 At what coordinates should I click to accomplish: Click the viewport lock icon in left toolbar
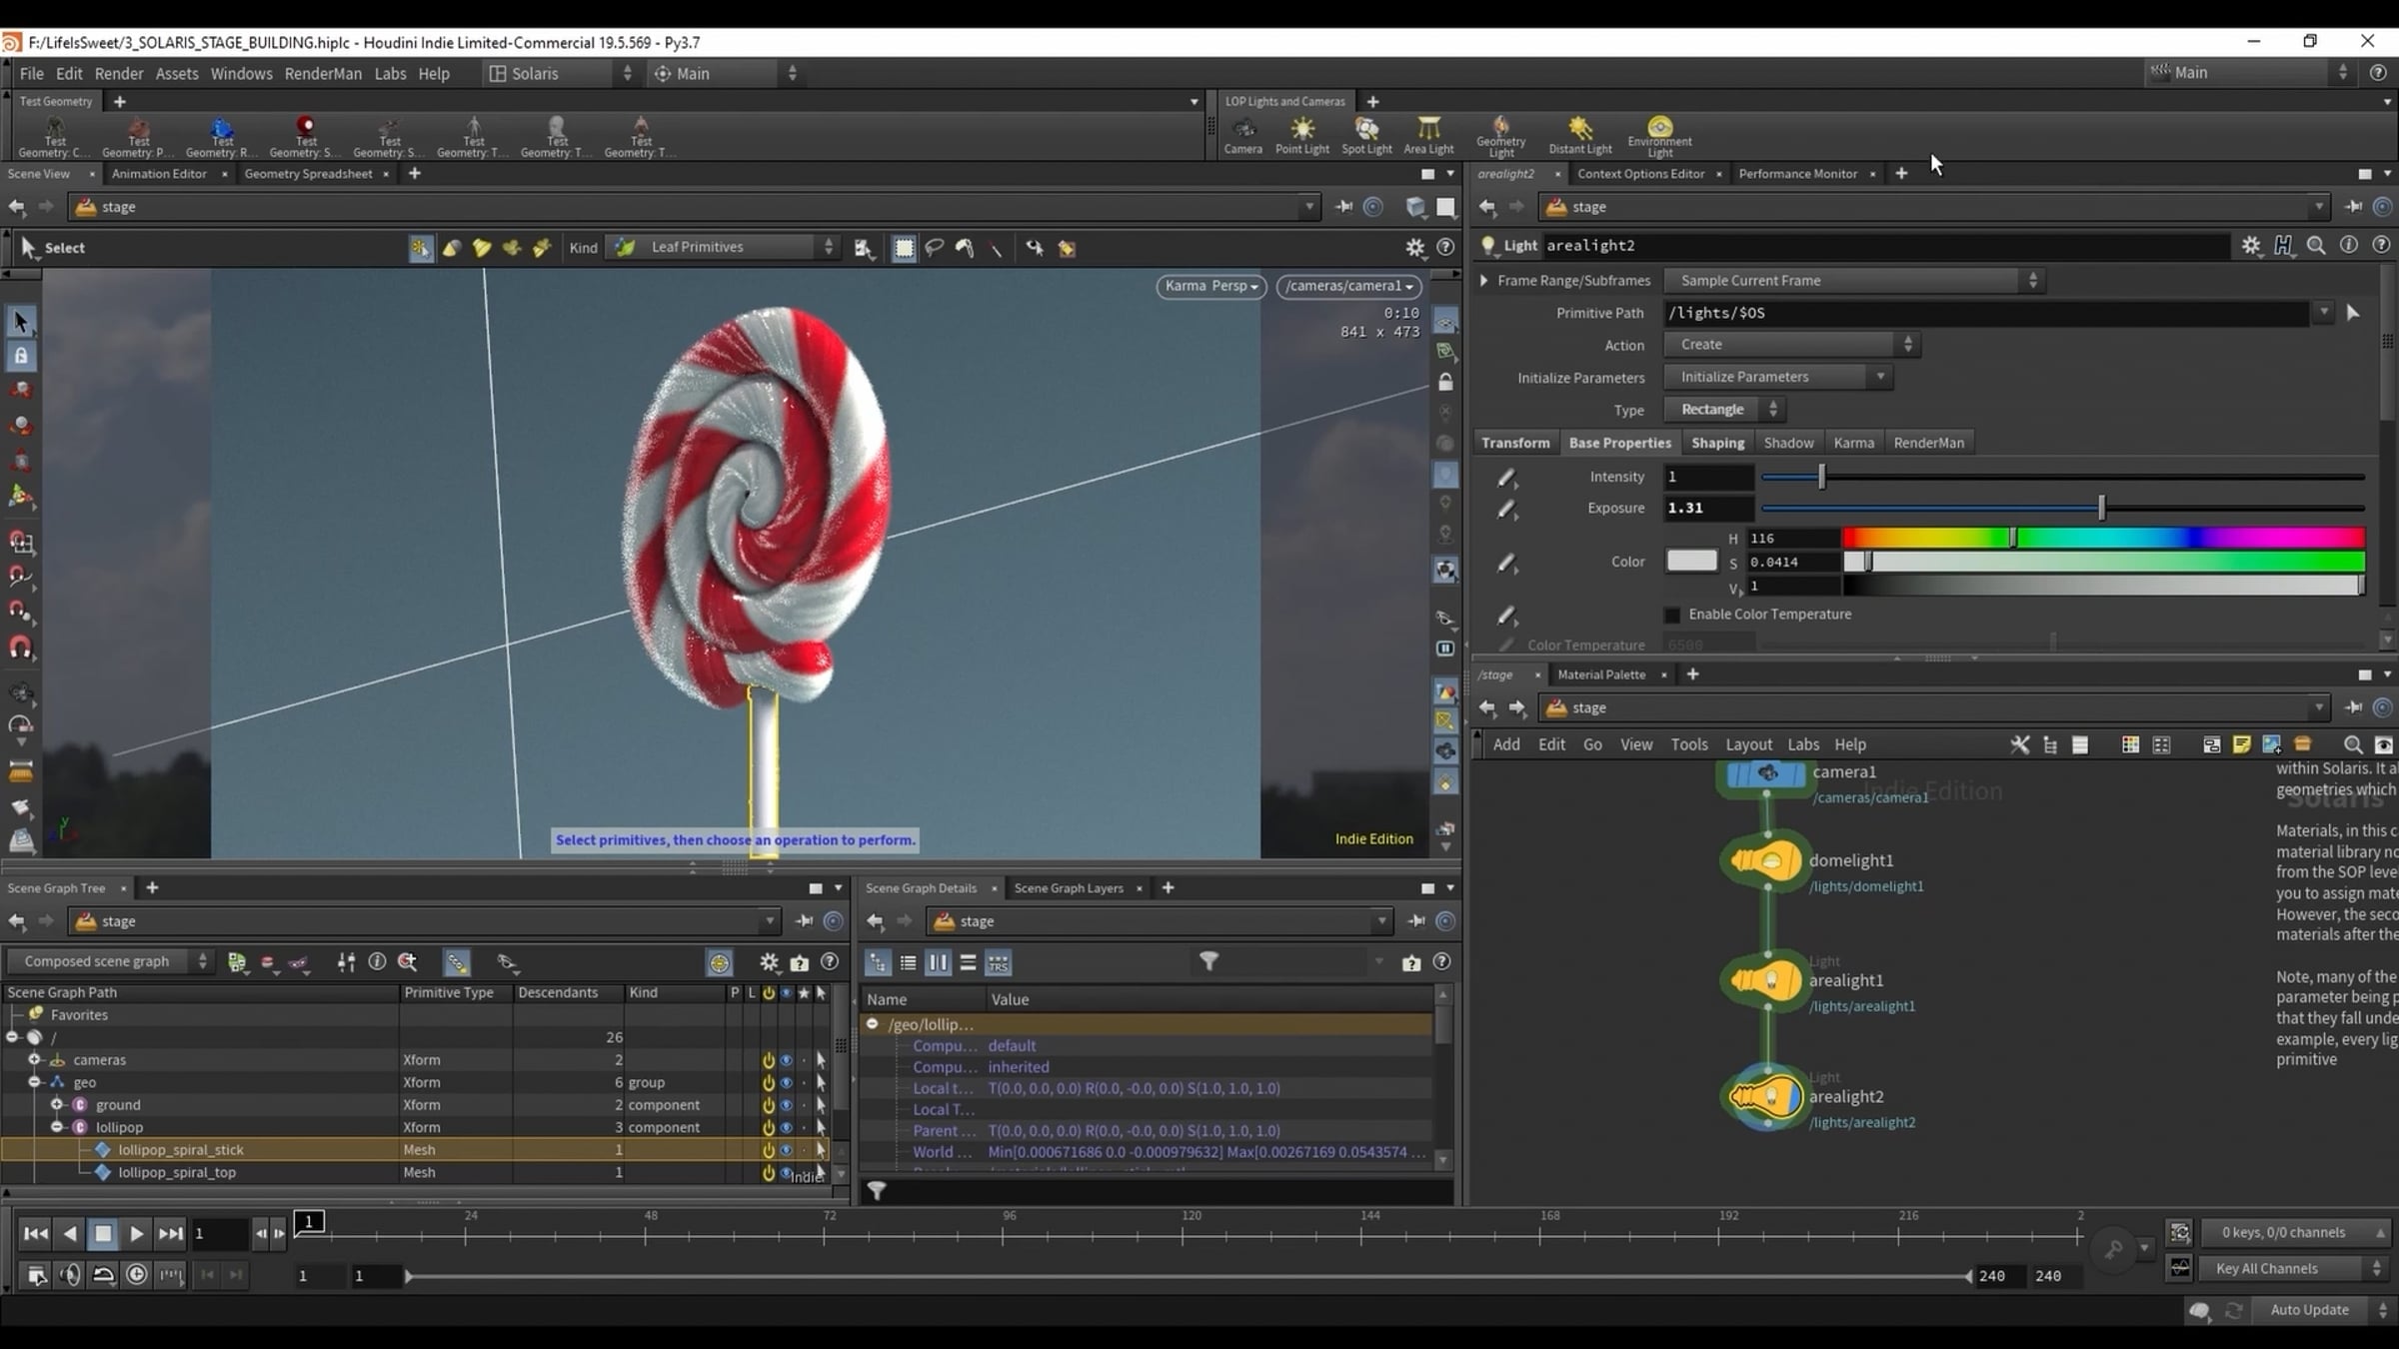pos(21,356)
